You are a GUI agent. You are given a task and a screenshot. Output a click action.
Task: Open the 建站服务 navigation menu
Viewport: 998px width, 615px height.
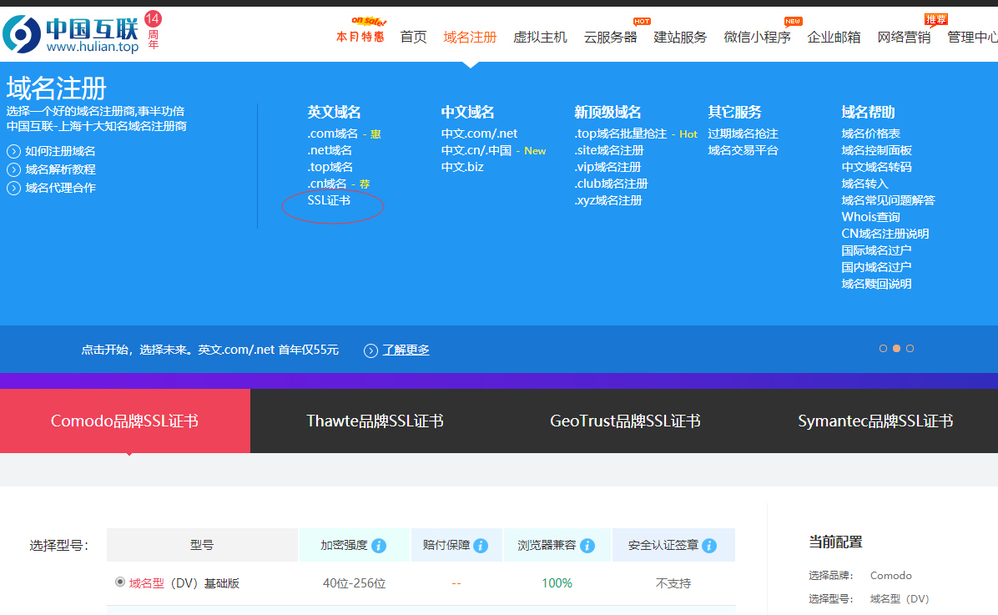tap(680, 37)
